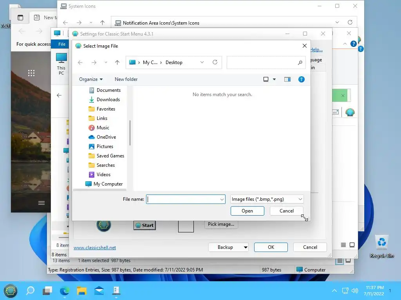This screenshot has height=300, width=401.
Task: Open Classic Shell start button on taskbar
Action: [10, 291]
